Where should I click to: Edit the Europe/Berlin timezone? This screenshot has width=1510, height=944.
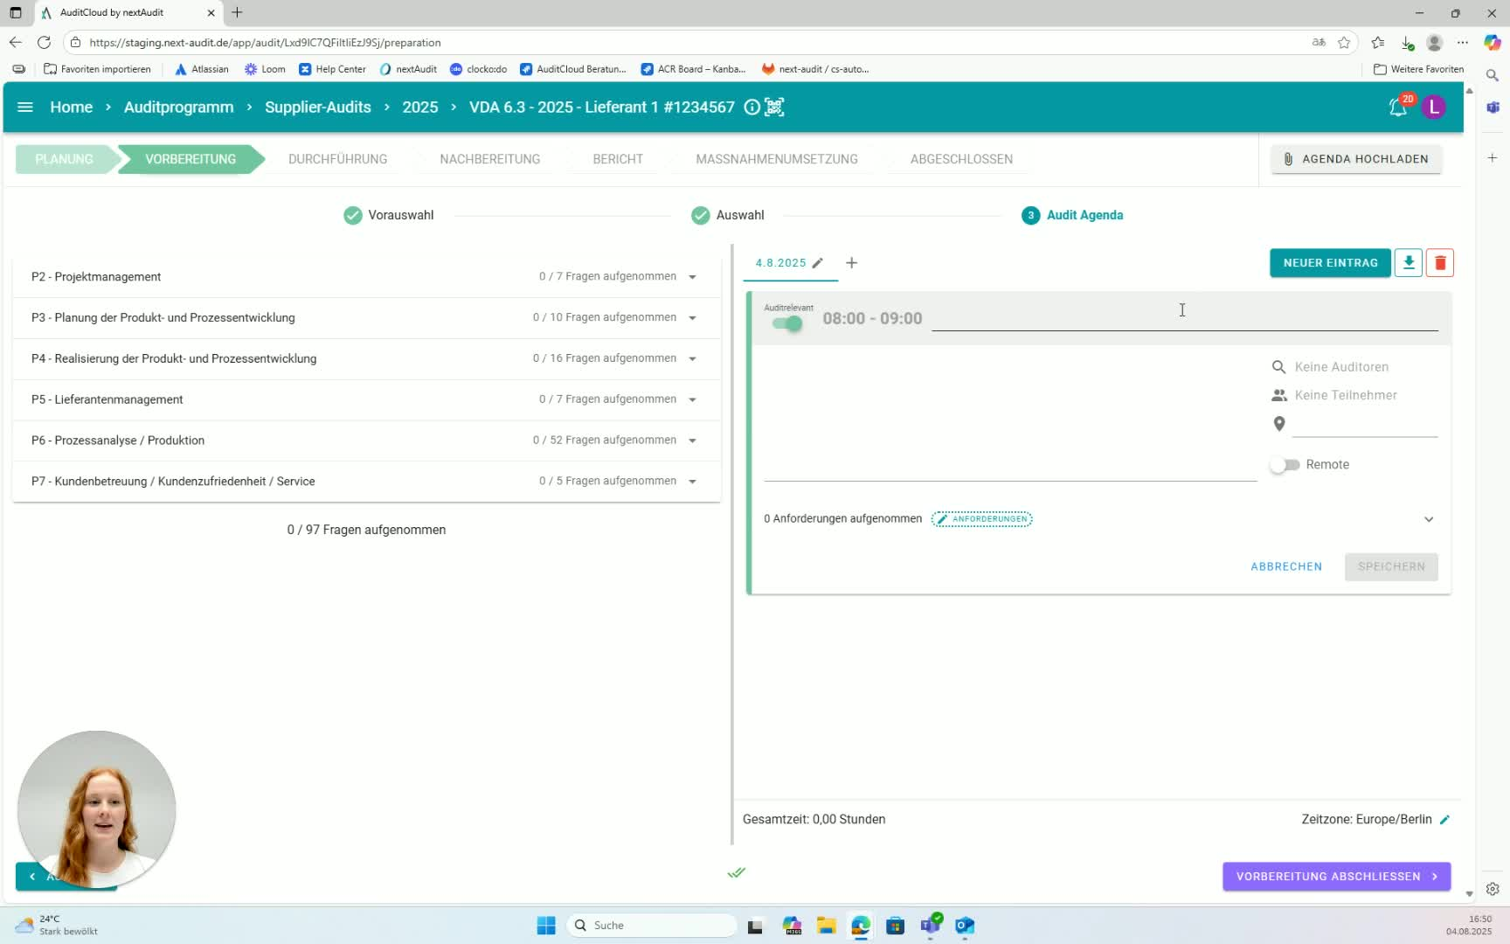tap(1445, 820)
